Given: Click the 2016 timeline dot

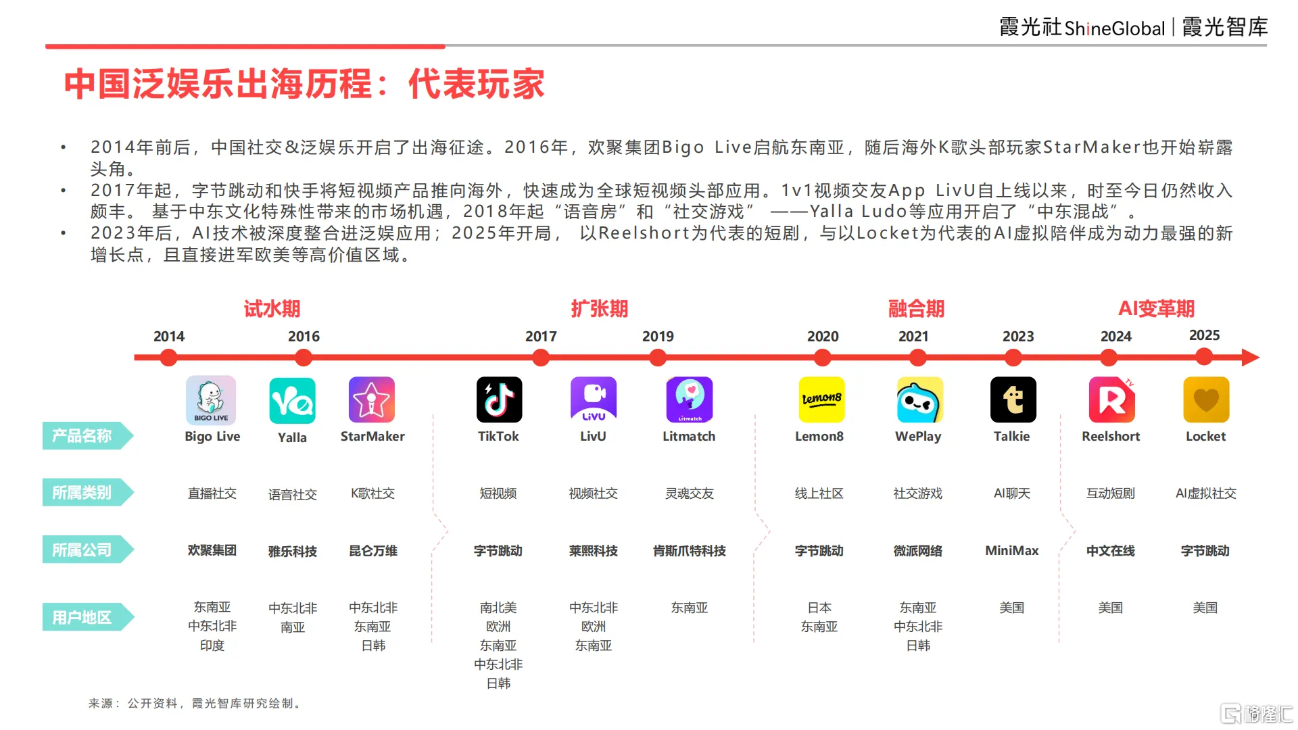Looking at the screenshot, I should 304,358.
